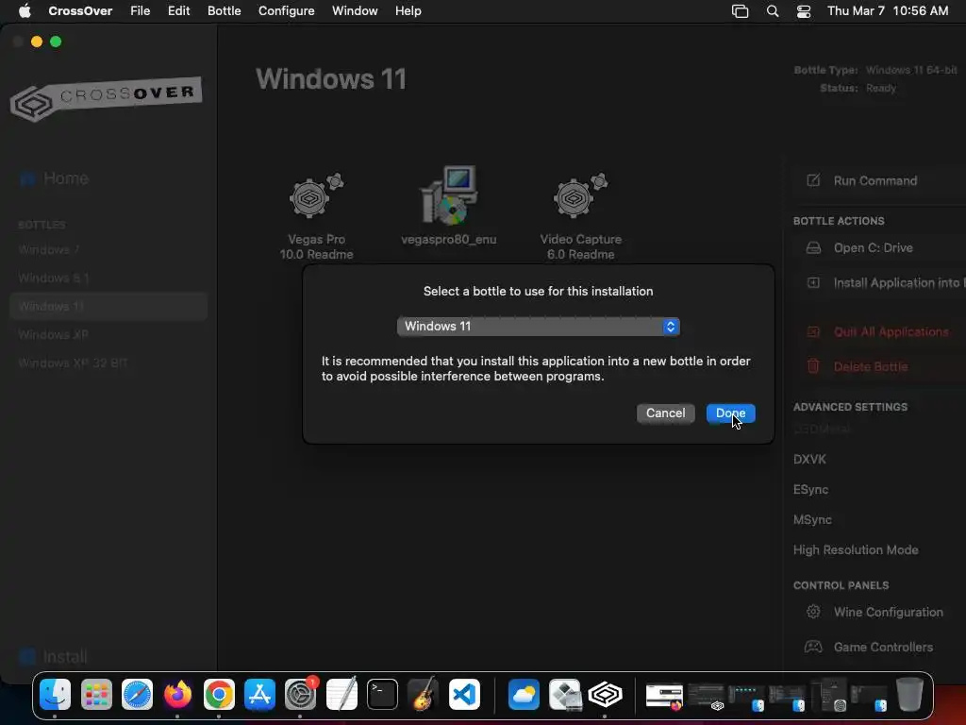Viewport: 966px width, 725px height.
Task: Select the Windows XP 32 BIT bottle
Action: point(108,363)
